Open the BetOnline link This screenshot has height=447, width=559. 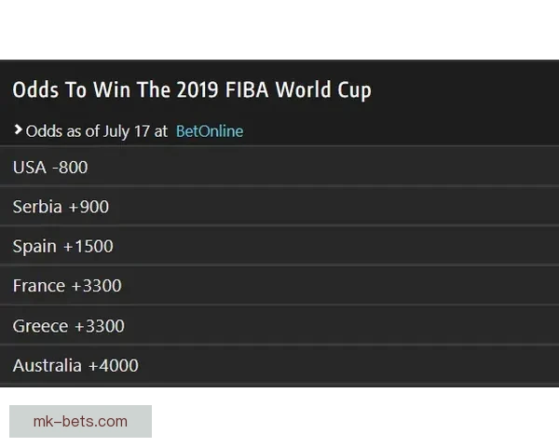tap(209, 131)
